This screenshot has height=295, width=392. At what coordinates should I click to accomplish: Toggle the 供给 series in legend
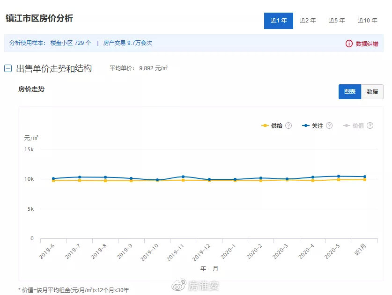click(276, 126)
